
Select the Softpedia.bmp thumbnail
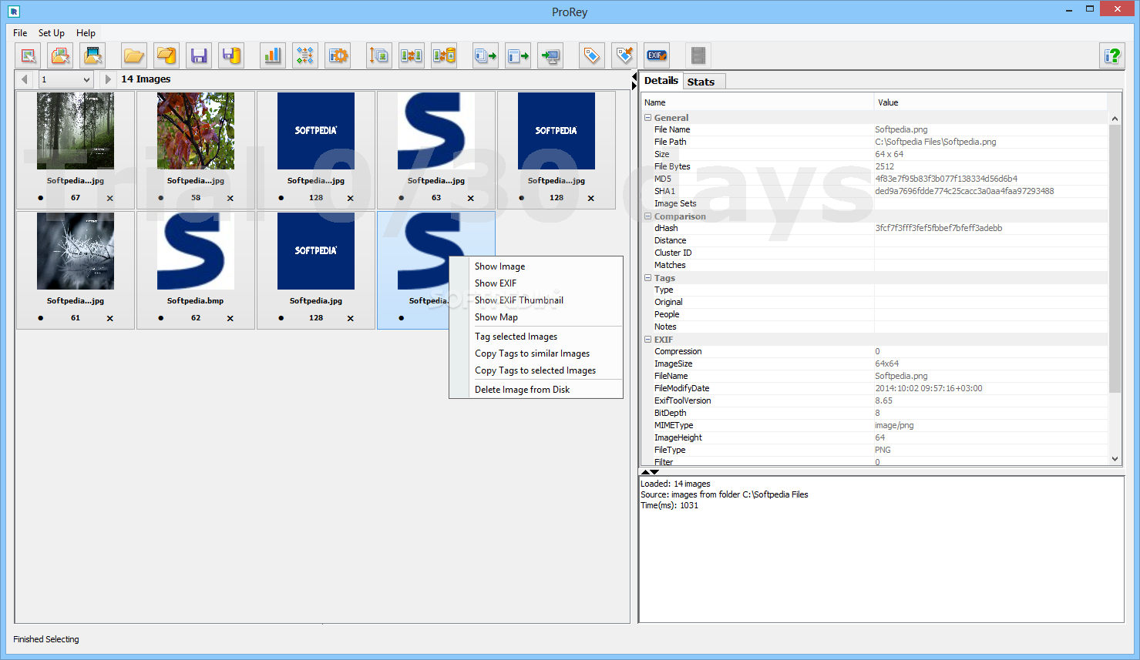196,251
